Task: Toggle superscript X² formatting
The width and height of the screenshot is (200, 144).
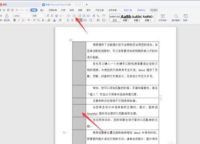Action: coord(34,20)
